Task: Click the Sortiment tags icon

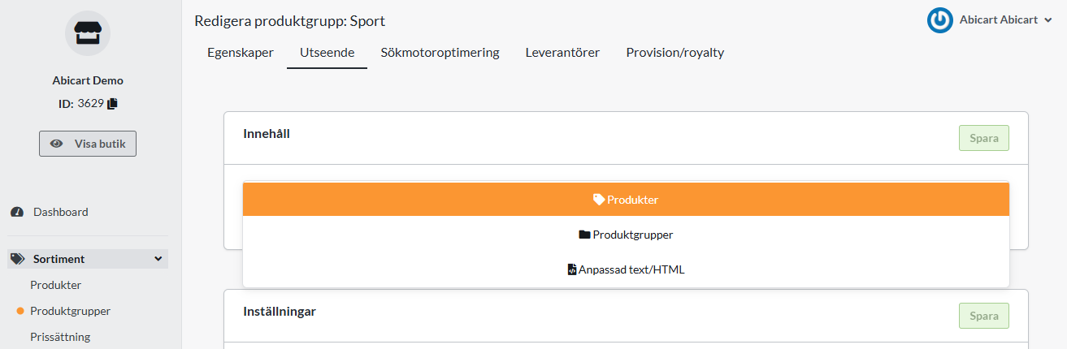Action: 17,259
